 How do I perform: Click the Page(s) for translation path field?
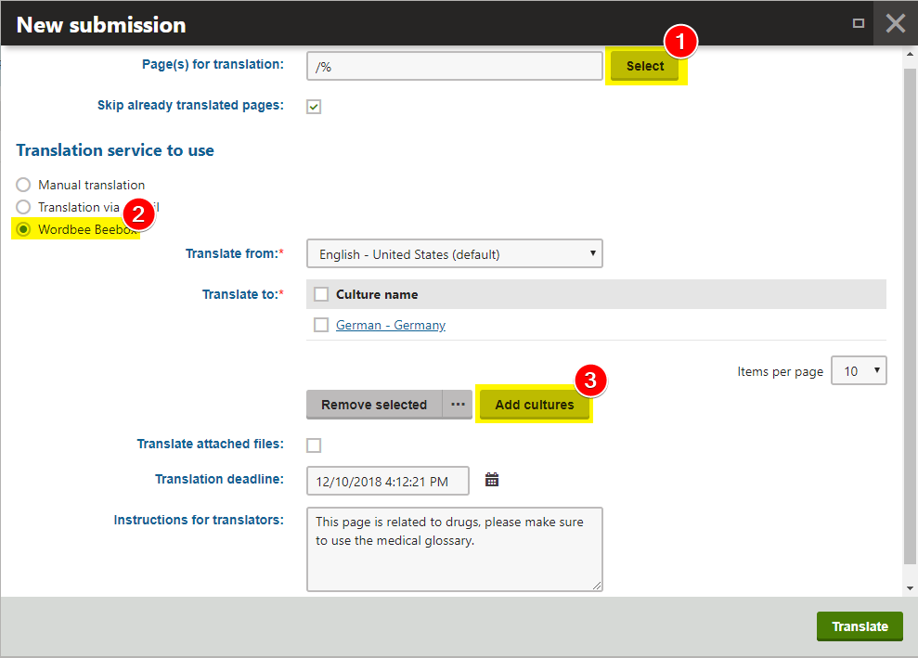[454, 66]
